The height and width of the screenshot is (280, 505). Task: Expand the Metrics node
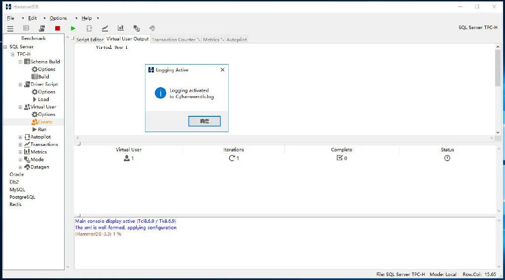point(20,152)
